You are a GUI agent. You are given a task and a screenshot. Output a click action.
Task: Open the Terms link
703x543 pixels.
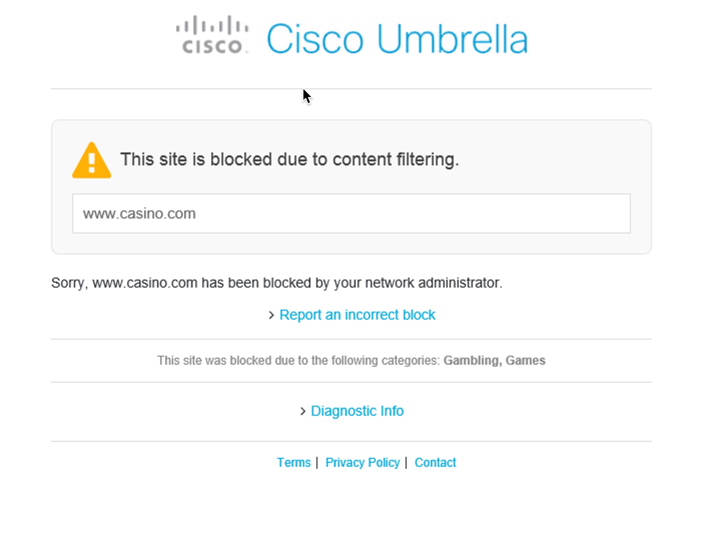[x=294, y=463]
